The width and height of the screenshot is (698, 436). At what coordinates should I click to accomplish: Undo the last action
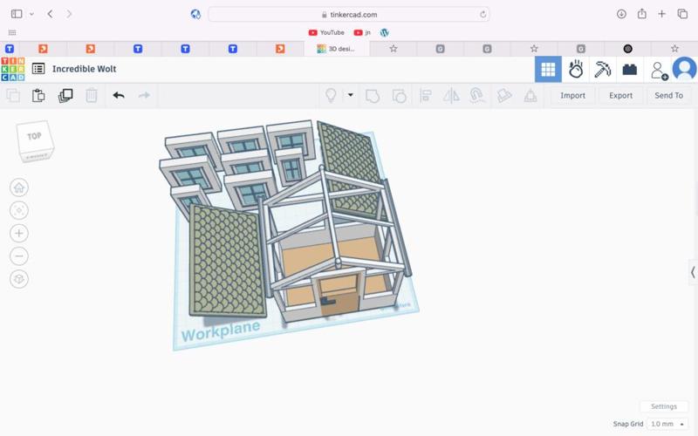click(x=119, y=95)
